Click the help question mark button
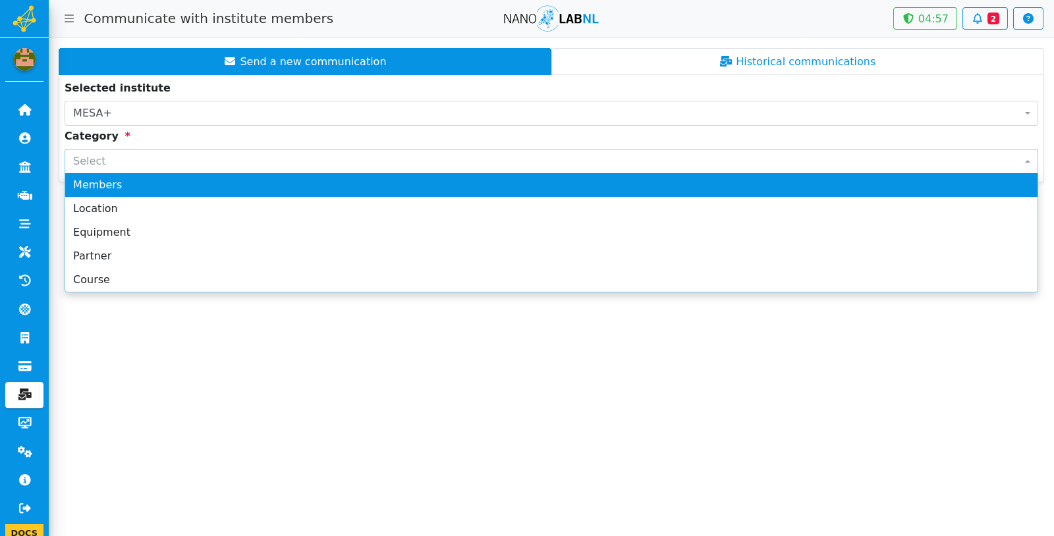The width and height of the screenshot is (1054, 536). click(x=1028, y=18)
